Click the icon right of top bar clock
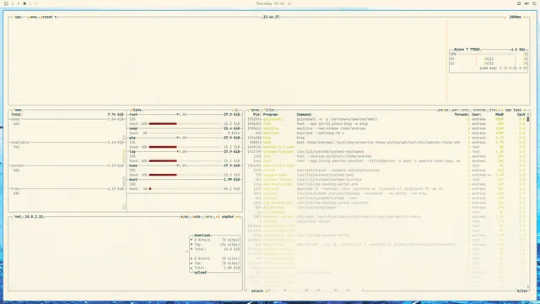Image resolution: width=540 pixels, height=304 pixels. [x=289, y=3]
